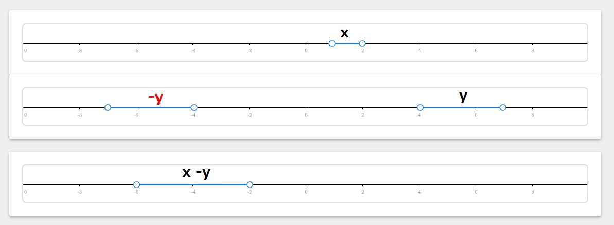Click the black y label

[x=463, y=96]
